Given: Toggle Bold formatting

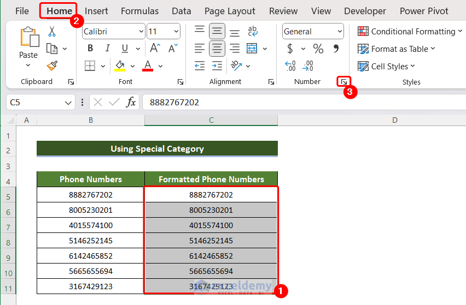Looking at the screenshot, I should (x=90, y=49).
